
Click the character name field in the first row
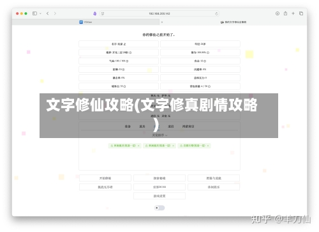(119, 44)
